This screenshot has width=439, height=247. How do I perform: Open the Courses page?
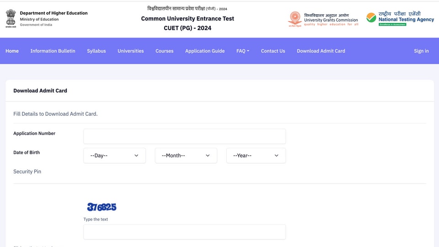pyautogui.click(x=164, y=51)
